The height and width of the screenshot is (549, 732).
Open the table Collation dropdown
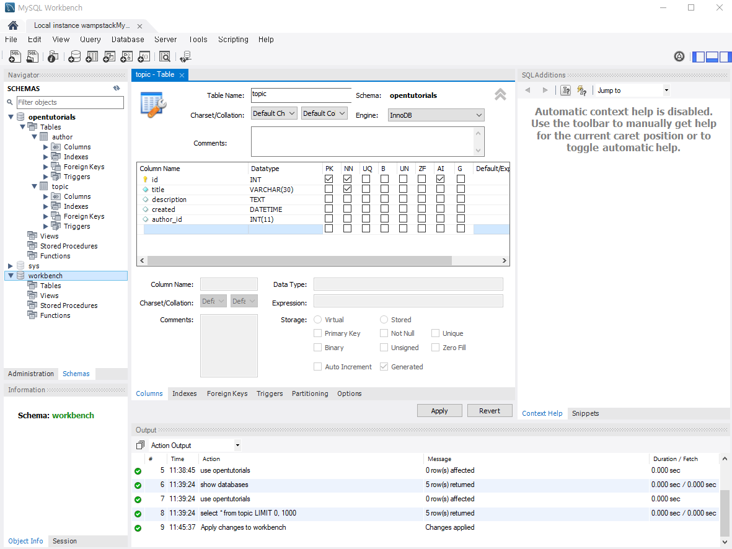click(x=324, y=113)
